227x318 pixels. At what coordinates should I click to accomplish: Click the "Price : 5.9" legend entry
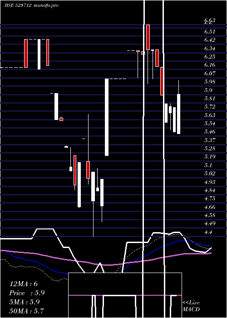click(27, 293)
